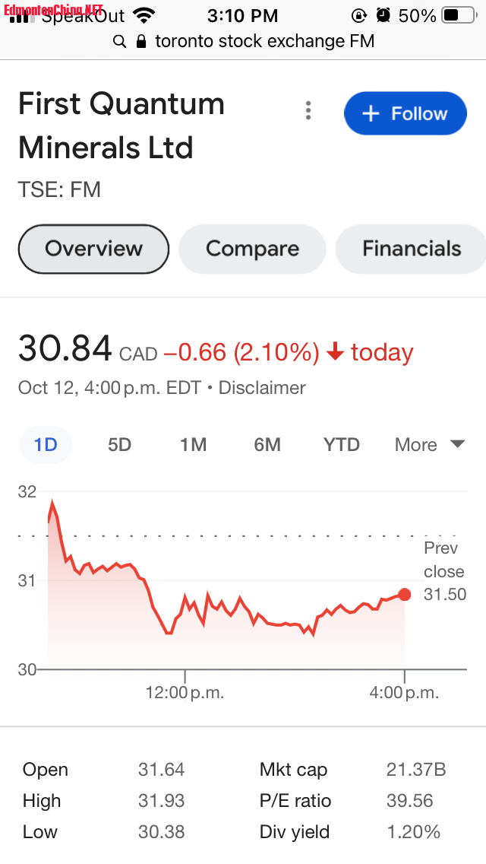Select the 1D chart range

46,444
